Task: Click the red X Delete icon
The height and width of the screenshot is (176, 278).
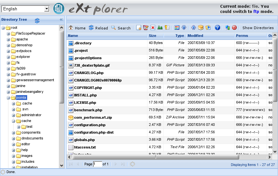Action: click(x=153, y=28)
